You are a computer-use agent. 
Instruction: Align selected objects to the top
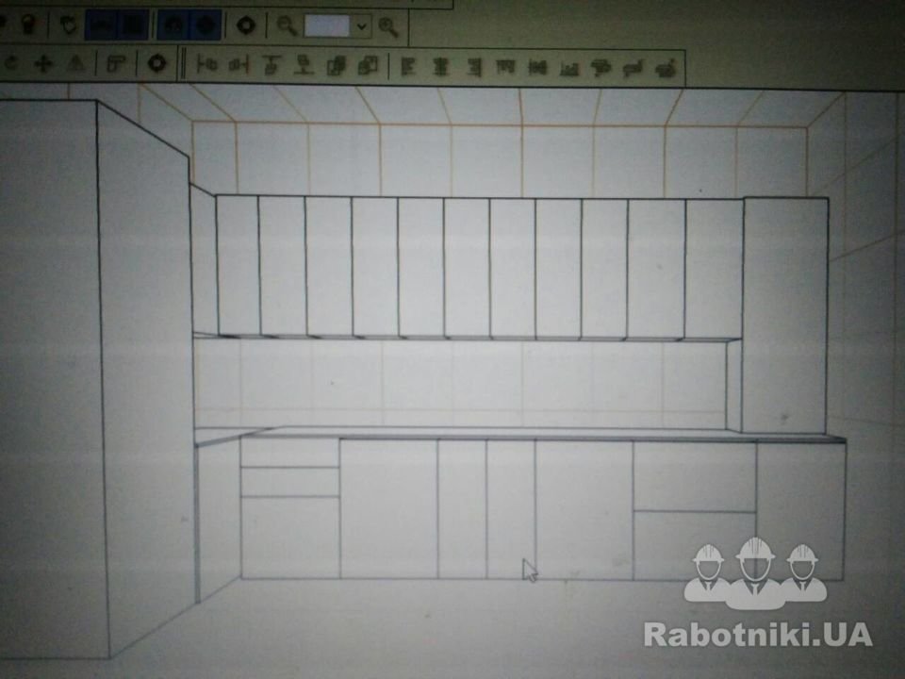[505, 68]
